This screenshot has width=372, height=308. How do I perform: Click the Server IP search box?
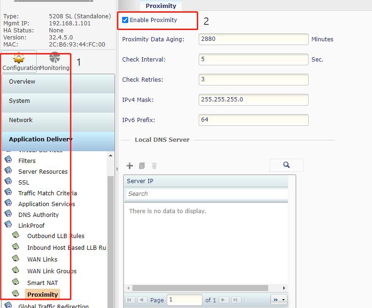click(x=207, y=194)
